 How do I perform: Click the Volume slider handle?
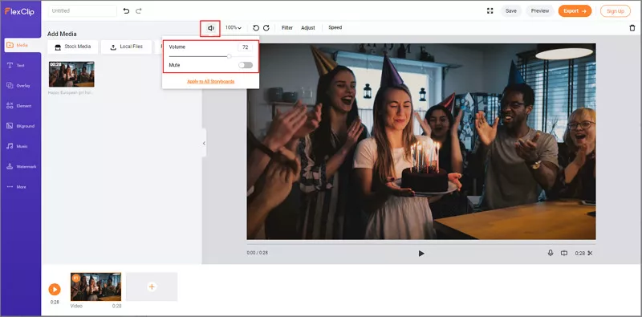230,56
